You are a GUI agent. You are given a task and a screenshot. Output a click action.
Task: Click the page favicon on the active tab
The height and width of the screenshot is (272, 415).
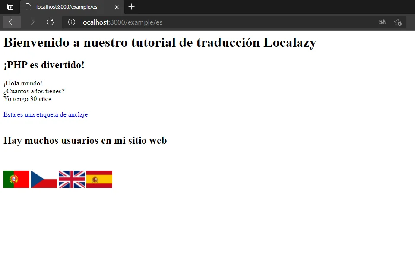point(29,7)
